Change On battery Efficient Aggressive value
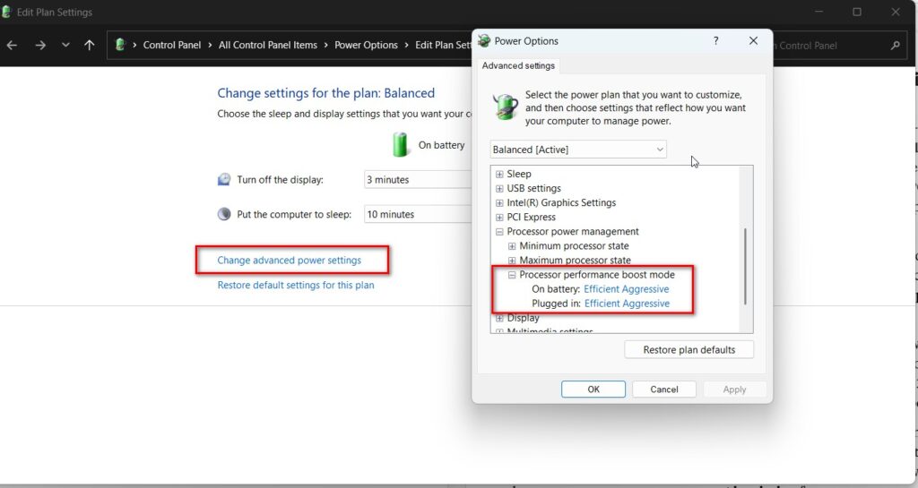The height and width of the screenshot is (488, 918). (x=627, y=288)
